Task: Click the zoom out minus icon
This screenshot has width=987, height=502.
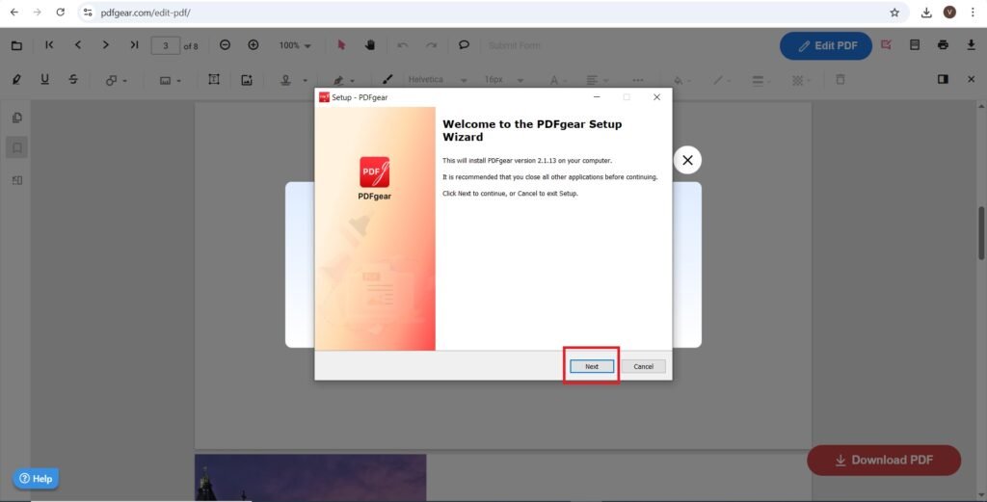Action: (x=225, y=45)
